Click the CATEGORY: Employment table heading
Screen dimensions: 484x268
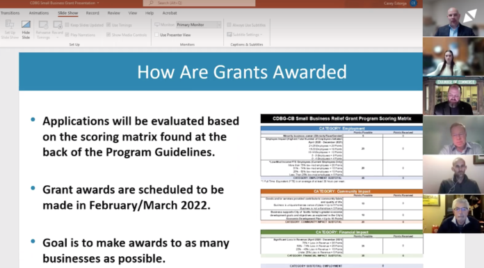[x=341, y=128]
